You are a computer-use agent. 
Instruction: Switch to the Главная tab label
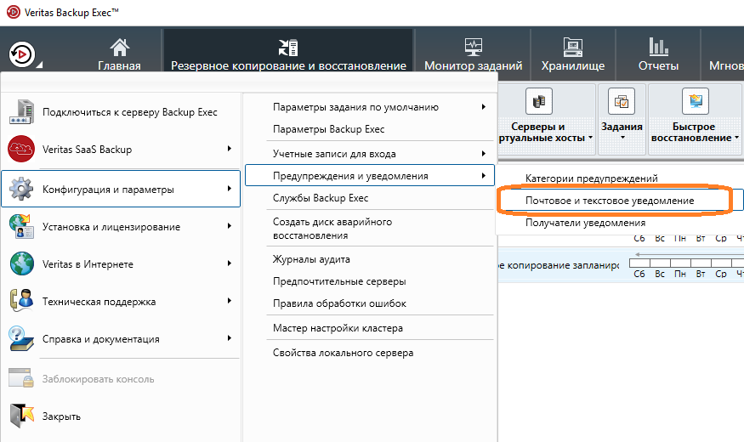pos(119,65)
